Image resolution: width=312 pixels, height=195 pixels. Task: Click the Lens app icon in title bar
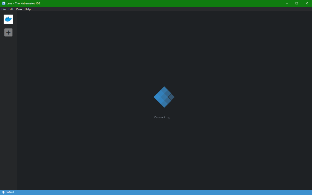[3, 3]
